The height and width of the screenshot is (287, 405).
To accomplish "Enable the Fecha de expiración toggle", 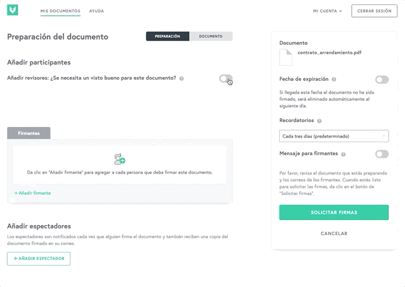I will 382,80.
